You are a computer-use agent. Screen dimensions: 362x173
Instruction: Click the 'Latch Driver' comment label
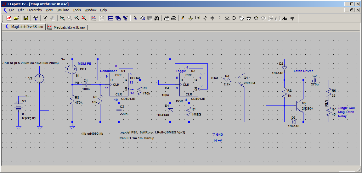click(x=303, y=71)
